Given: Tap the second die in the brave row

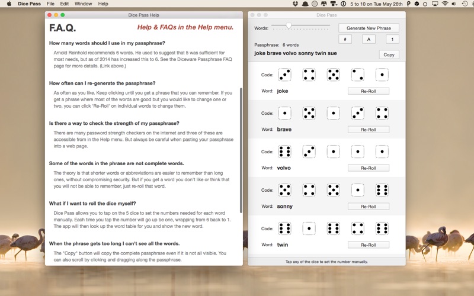Looking at the screenshot, I should click(x=309, y=113).
